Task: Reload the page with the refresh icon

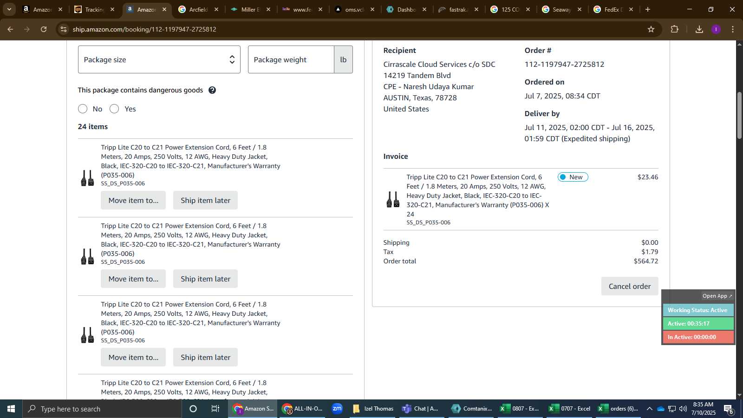Action: click(x=44, y=29)
